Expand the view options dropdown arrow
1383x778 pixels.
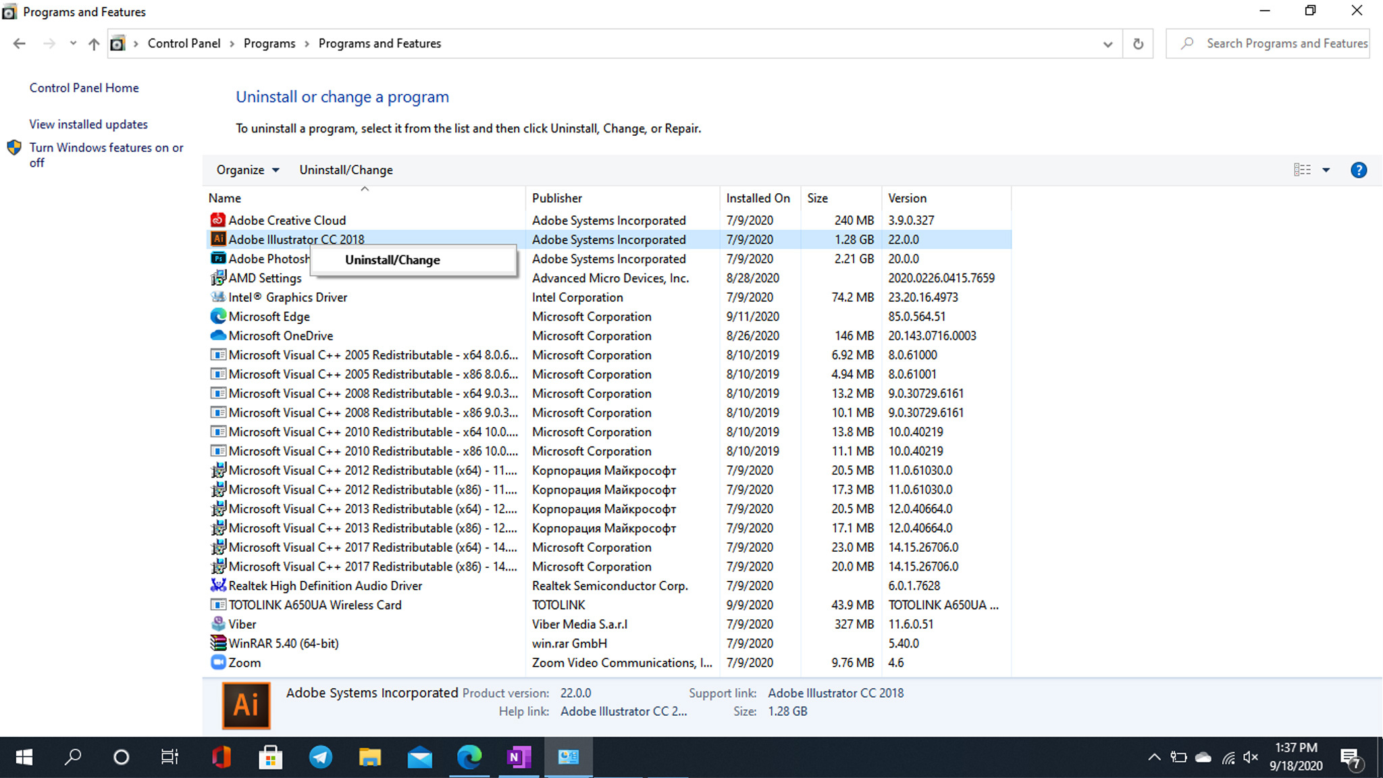click(1326, 170)
